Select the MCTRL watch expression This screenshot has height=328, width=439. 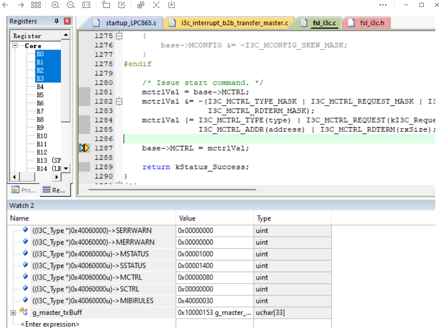pyautogui.click(x=87, y=277)
